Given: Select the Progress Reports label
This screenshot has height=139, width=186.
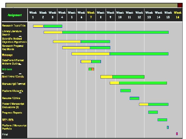Looking at the screenshot, I should [12, 113].
